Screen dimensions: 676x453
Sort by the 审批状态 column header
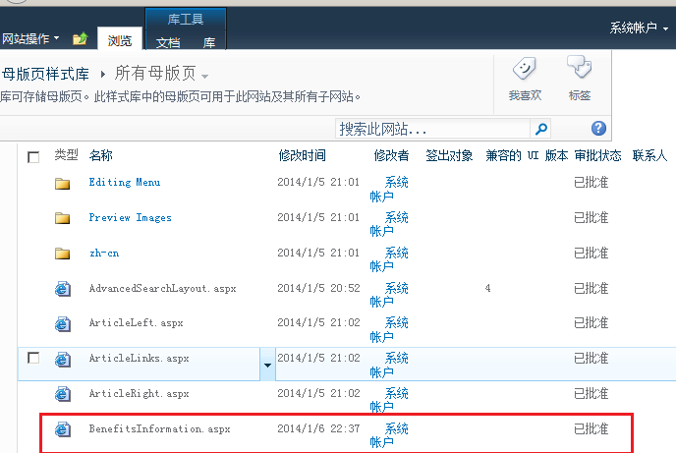[x=598, y=155]
